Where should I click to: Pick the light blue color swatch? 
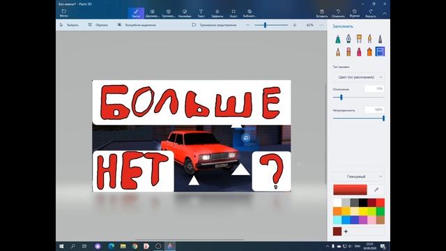point(337,220)
